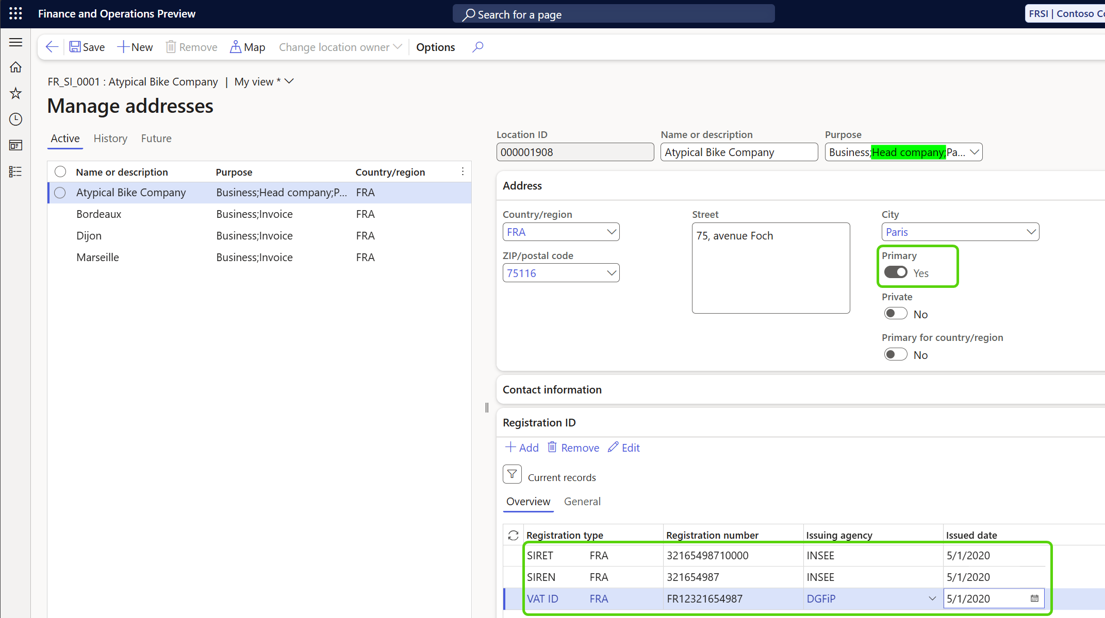Image resolution: width=1105 pixels, height=618 pixels.
Task: Click registration number FR12321654987
Action: coord(704,599)
